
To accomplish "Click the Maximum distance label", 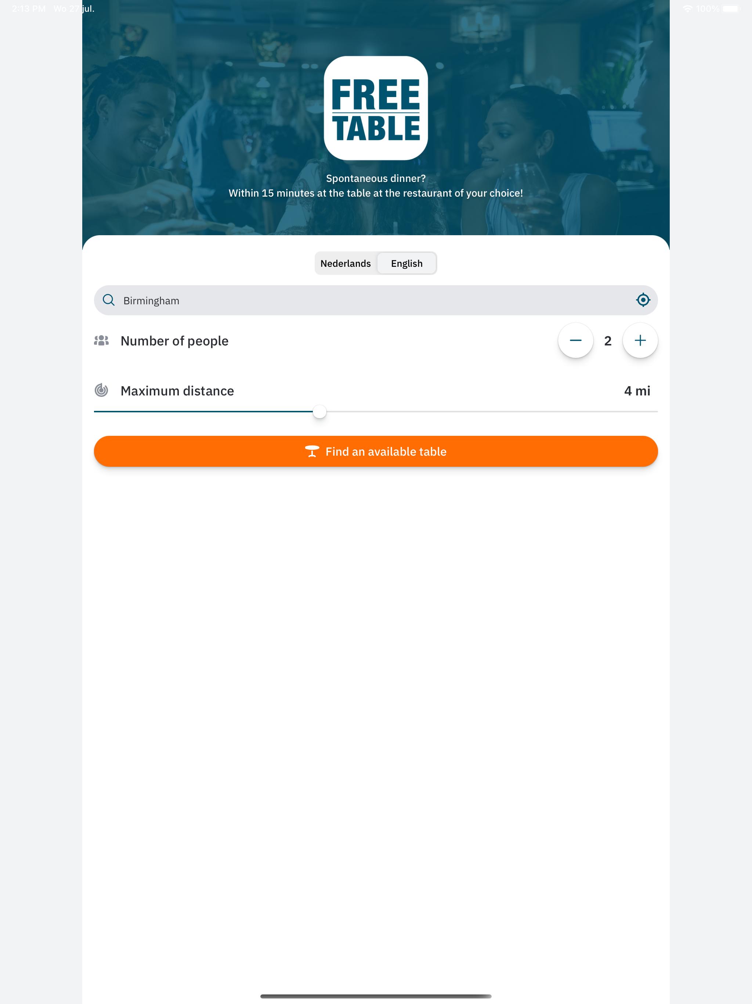I will [177, 391].
